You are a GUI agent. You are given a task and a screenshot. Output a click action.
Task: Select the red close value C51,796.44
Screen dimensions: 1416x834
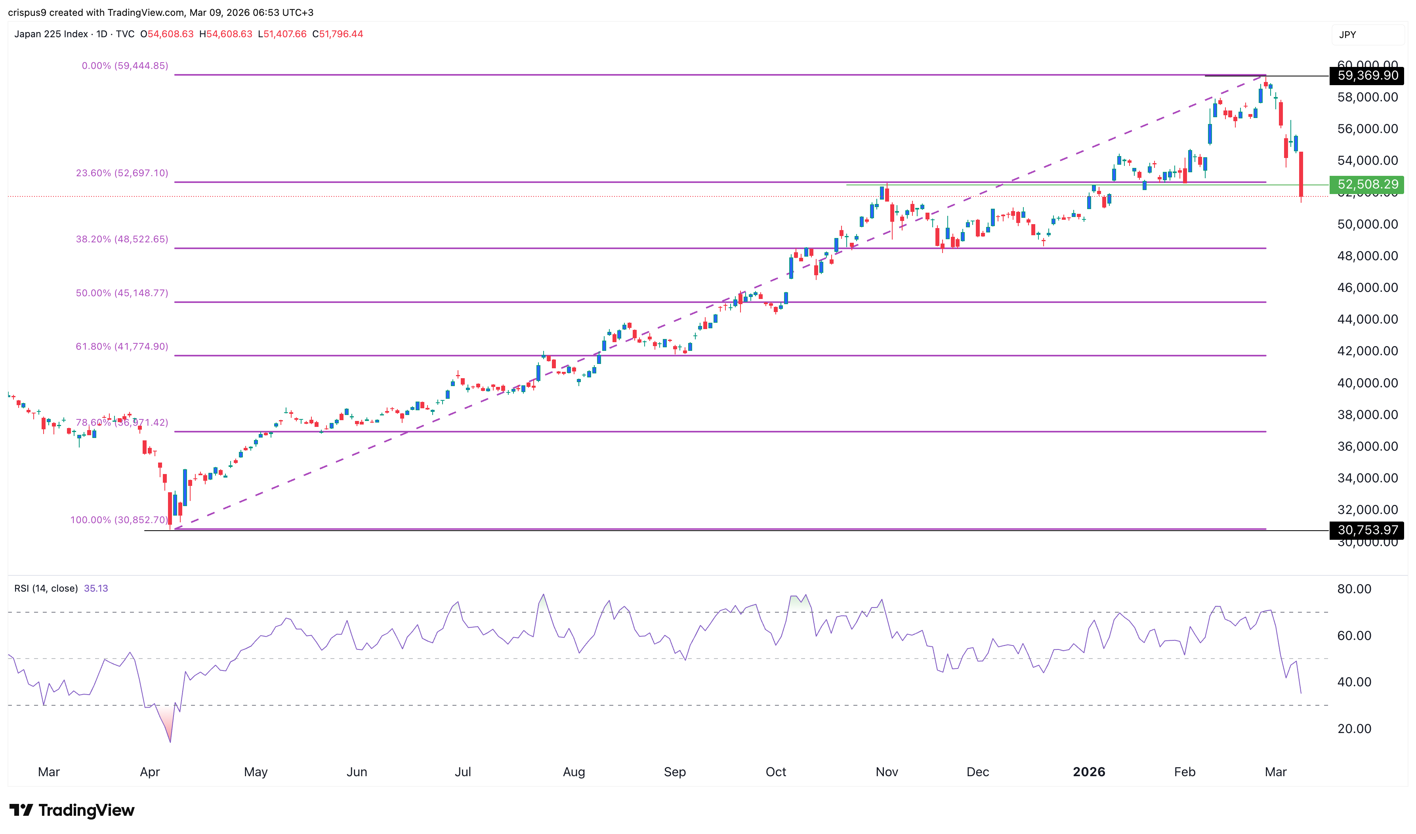pyautogui.click(x=338, y=34)
